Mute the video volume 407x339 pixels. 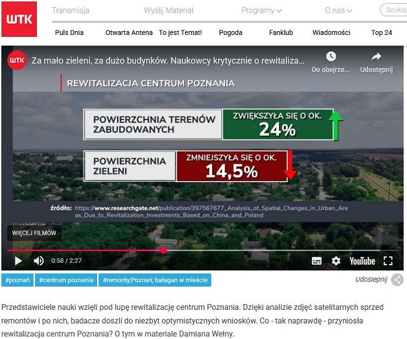[39, 261]
